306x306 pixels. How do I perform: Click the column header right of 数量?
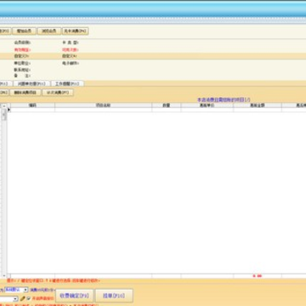coord(207,105)
